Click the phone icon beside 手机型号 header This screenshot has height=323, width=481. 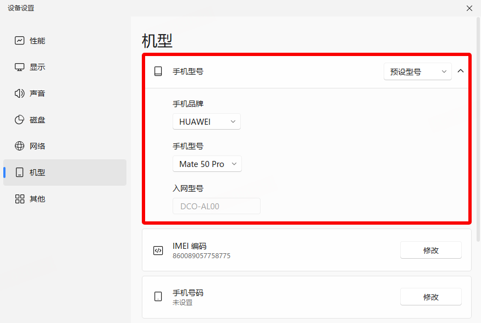click(158, 71)
